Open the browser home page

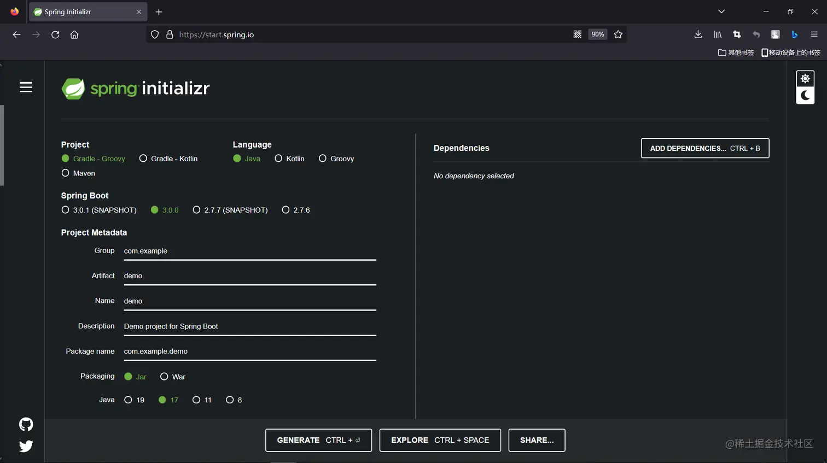tap(74, 34)
